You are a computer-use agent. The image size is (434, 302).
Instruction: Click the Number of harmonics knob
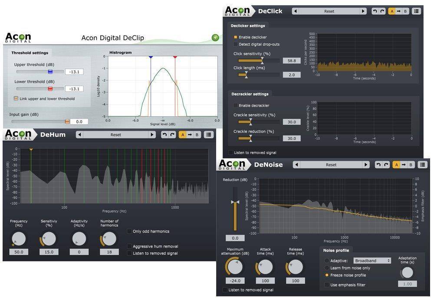tap(109, 239)
